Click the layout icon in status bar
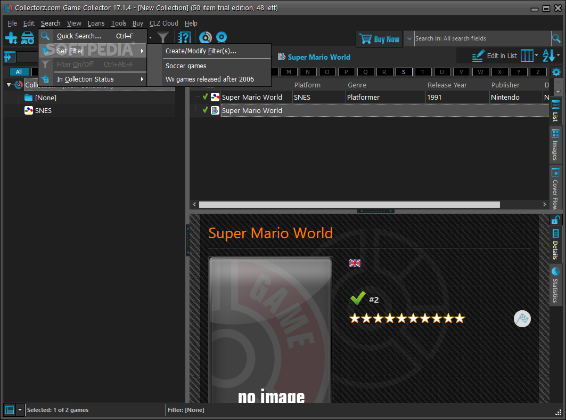This screenshot has width=566, height=420. [x=10, y=410]
